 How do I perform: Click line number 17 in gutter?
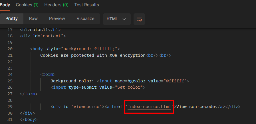[10, 30]
